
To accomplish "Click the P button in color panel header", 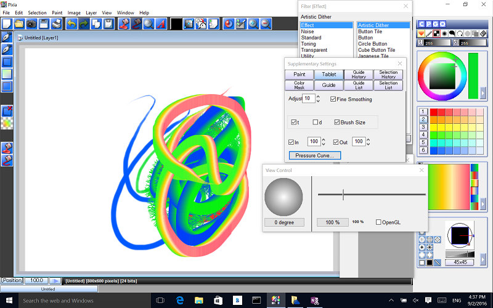I will (x=428, y=24).
